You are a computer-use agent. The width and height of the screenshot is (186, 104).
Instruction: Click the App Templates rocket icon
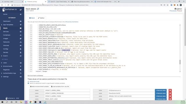[21, 25]
